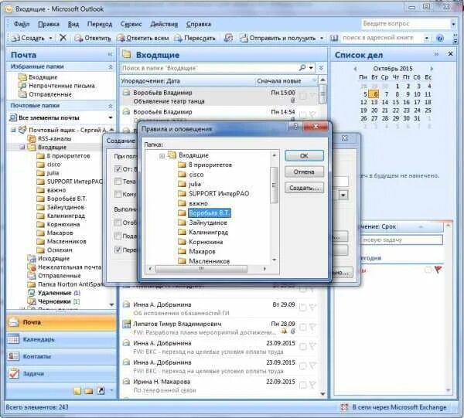Click the Введите вопрос help input field
This screenshot has height=418, width=464.
click(405, 23)
